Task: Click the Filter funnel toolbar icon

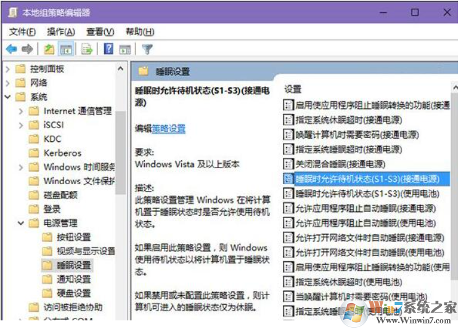Action: click(147, 49)
